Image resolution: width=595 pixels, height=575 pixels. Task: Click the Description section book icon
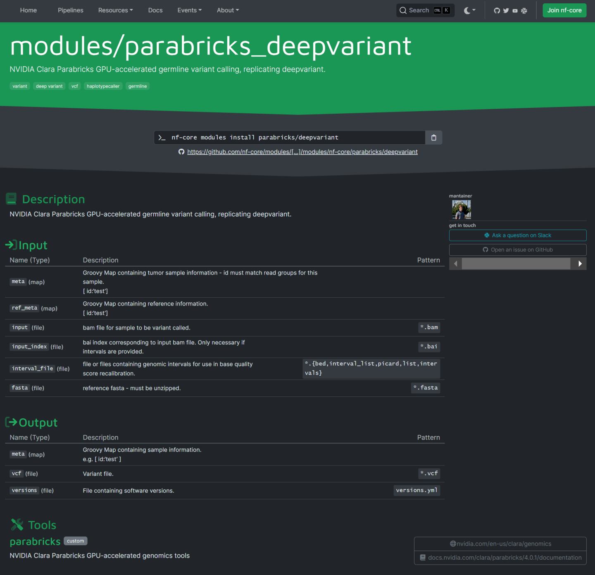pyautogui.click(x=12, y=199)
